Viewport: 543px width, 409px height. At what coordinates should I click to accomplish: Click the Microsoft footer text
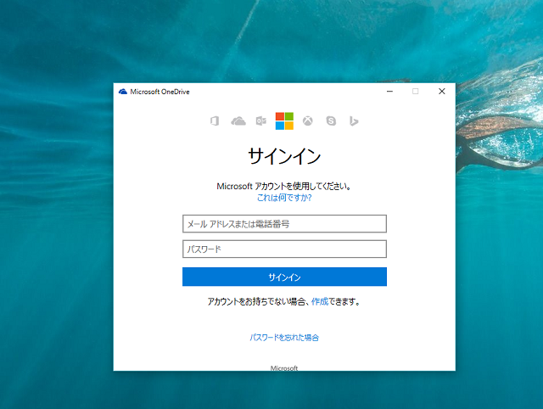[284, 368]
